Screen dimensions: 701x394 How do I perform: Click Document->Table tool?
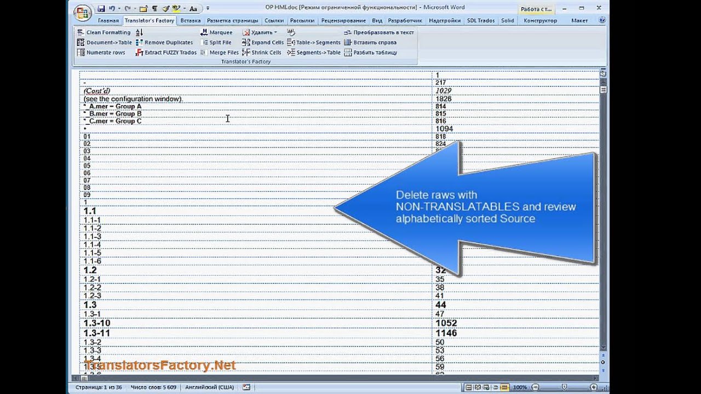(x=104, y=42)
